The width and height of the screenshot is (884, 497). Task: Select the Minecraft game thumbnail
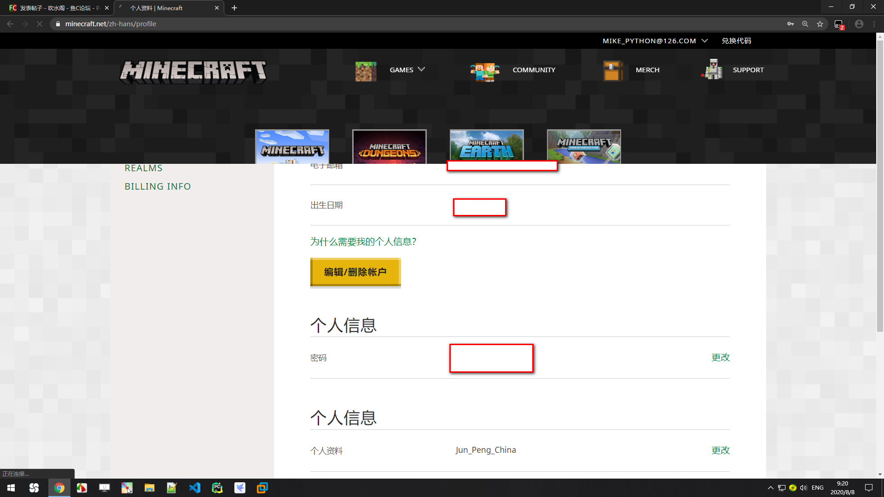292,147
